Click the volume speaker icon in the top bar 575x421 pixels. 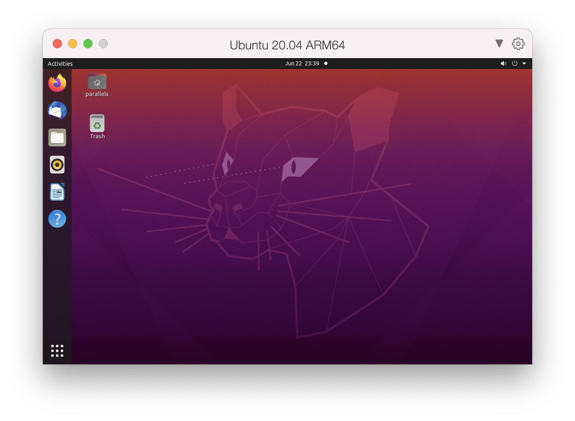pos(504,64)
